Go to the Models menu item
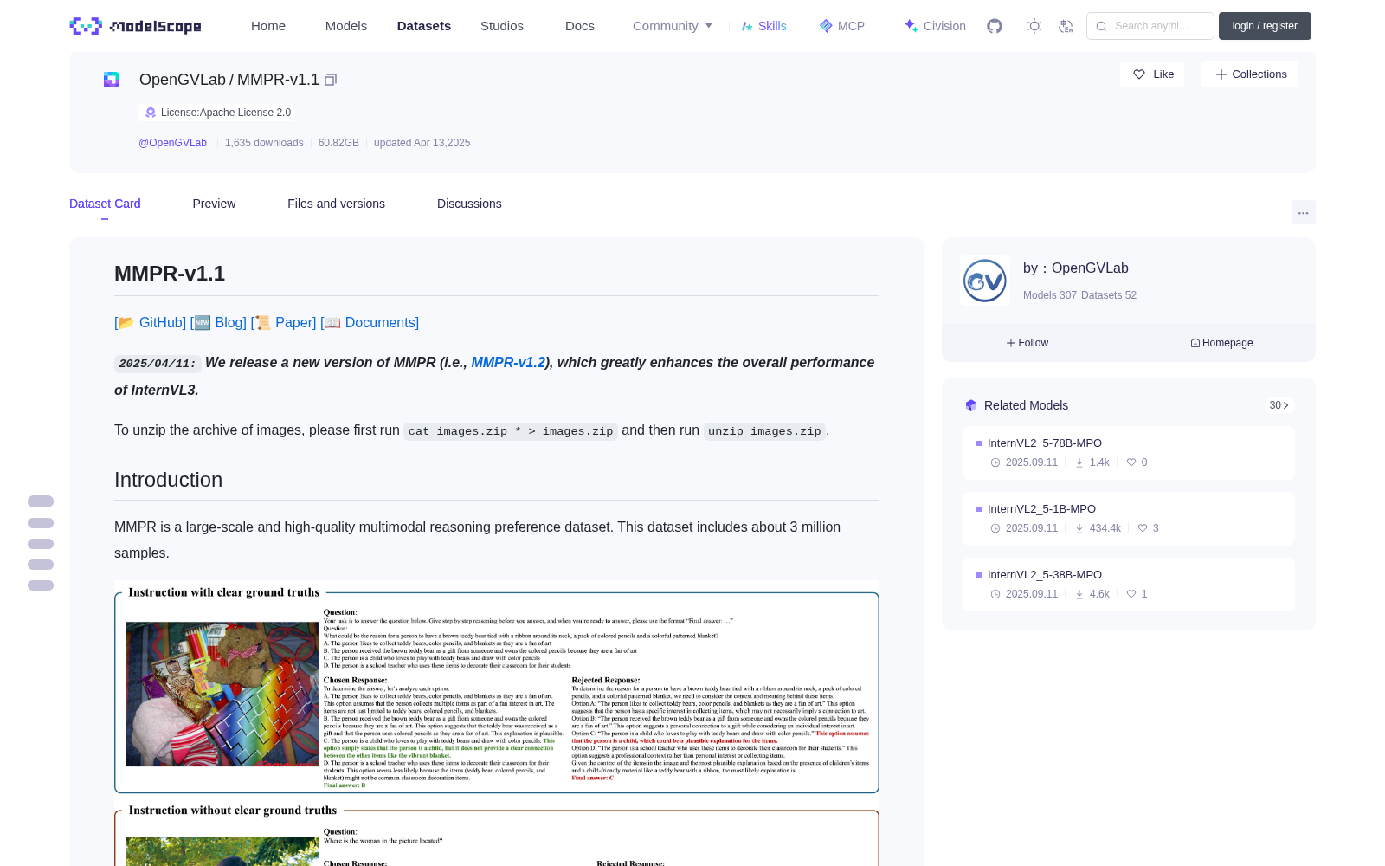Image resolution: width=1385 pixels, height=866 pixels. click(x=346, y=26)
